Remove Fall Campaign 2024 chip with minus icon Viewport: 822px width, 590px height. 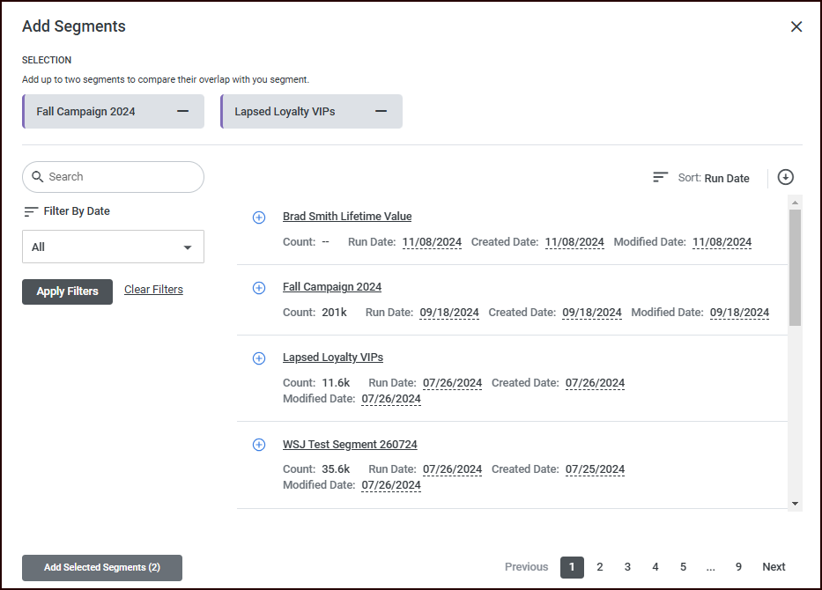tap(182, 112)
